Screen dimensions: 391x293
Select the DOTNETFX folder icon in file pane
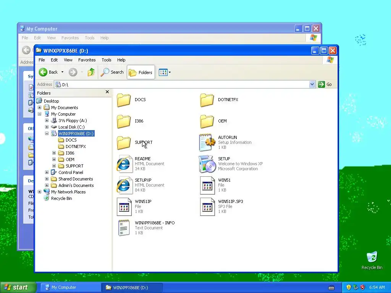pyautogui.click(x=207, y=100)
